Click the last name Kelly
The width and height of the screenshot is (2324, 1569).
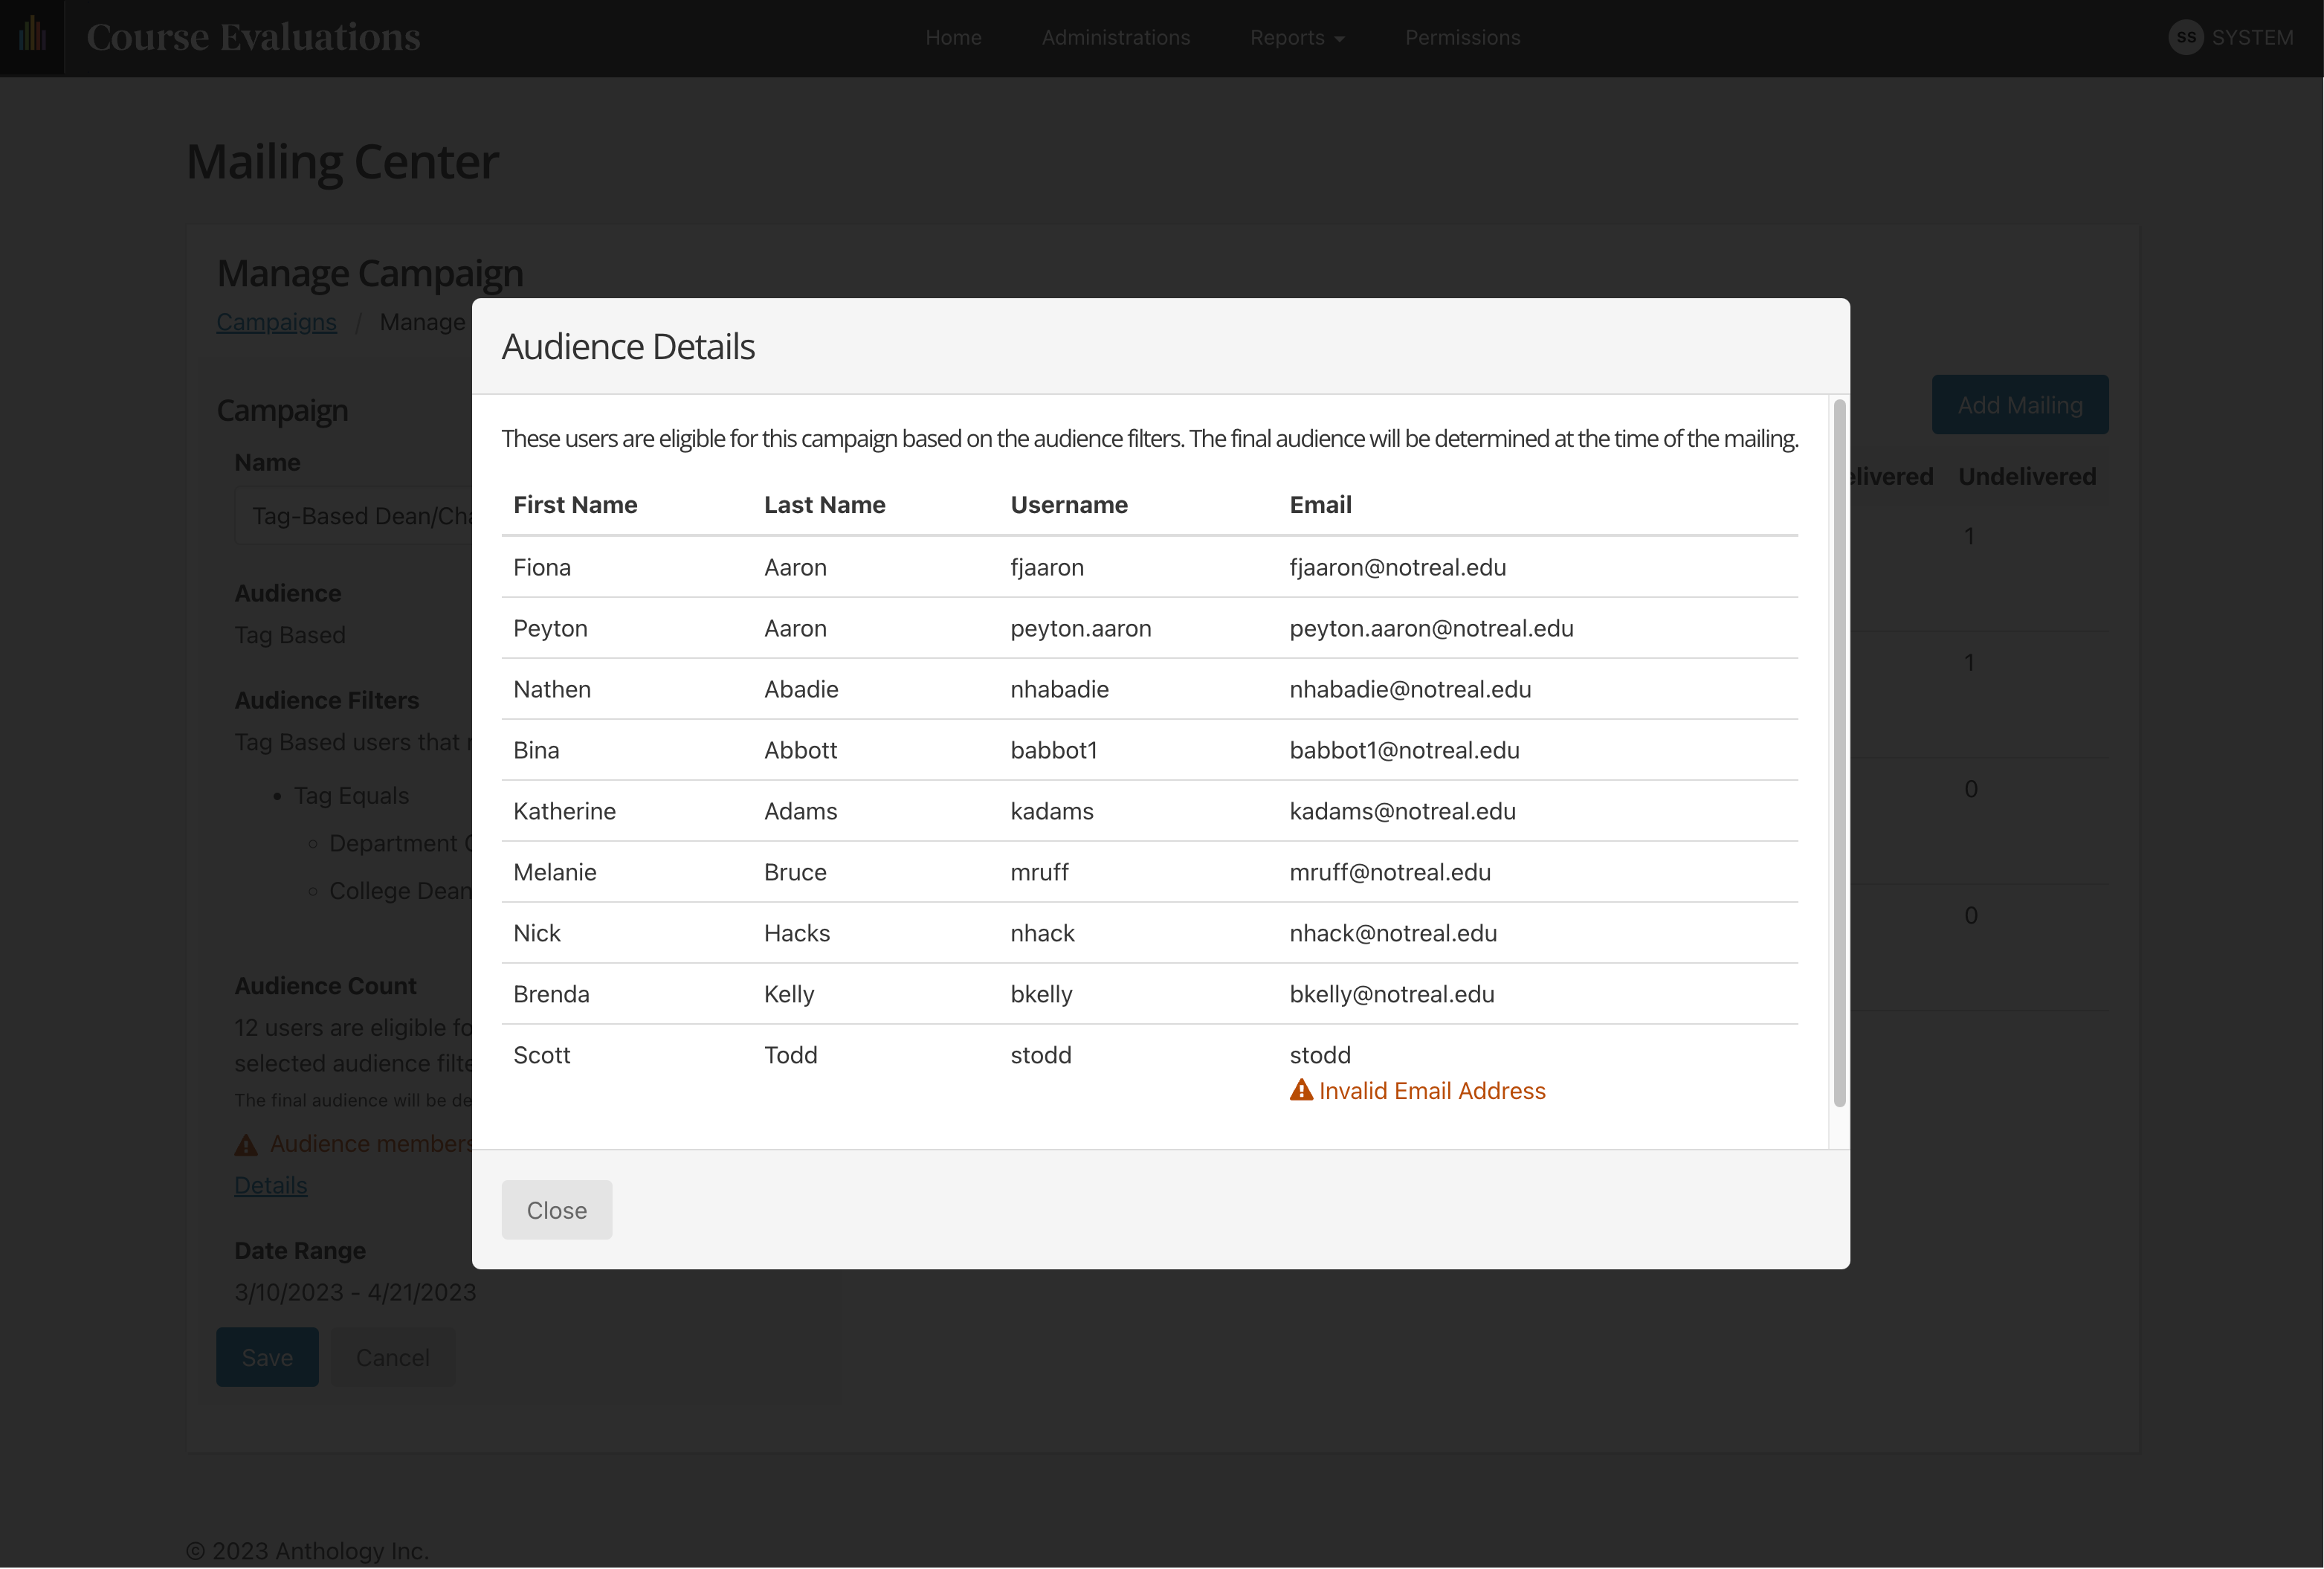tap(789, 995)
